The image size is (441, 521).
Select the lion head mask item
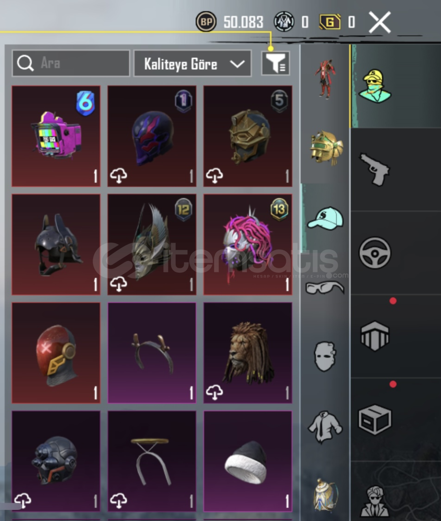(x=248, y=353)
